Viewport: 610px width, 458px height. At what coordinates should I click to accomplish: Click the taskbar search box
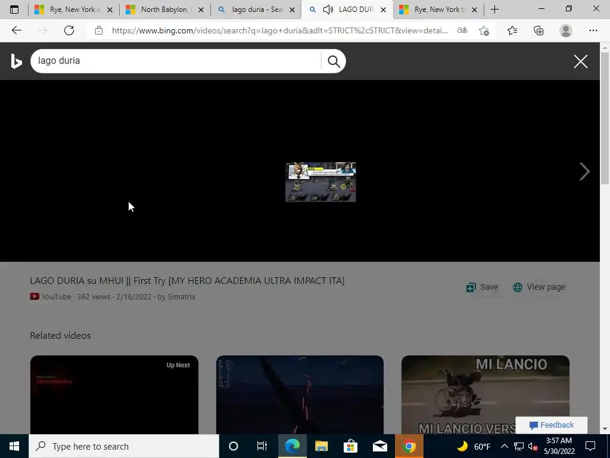pos(124,446)
